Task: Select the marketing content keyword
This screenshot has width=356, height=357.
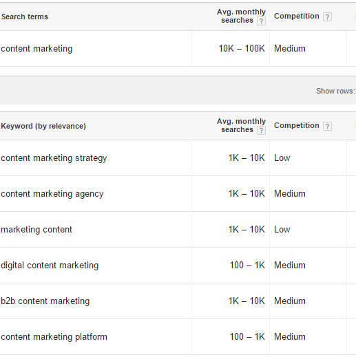Action: tap(36, 230)
